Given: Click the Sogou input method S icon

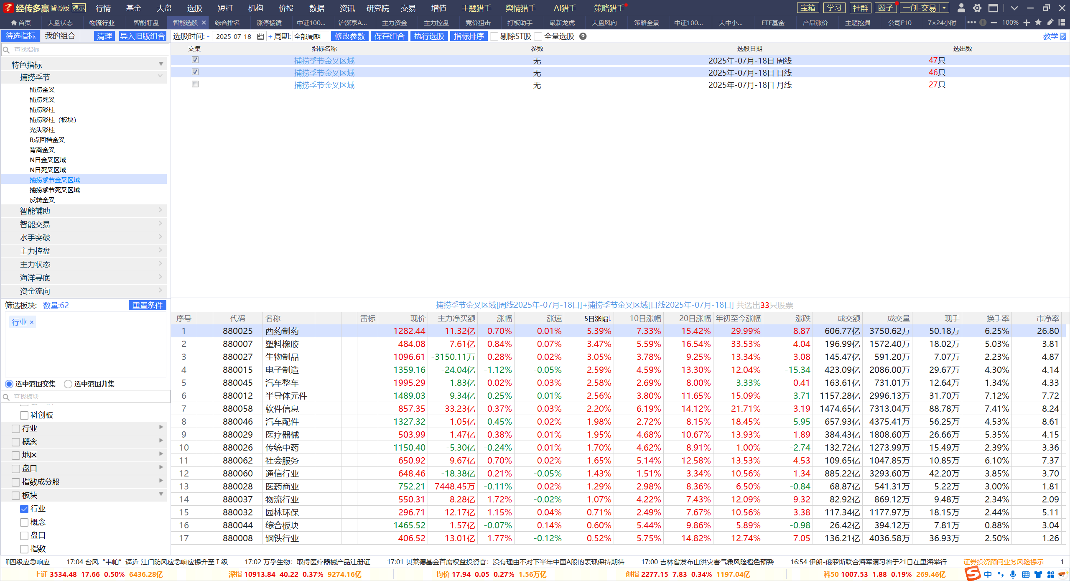Looking at the screenshot, I should (x=973, y=574).
